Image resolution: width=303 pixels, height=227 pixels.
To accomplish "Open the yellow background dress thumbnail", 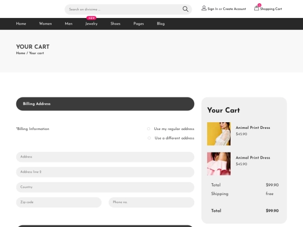I will pos(219,134).
